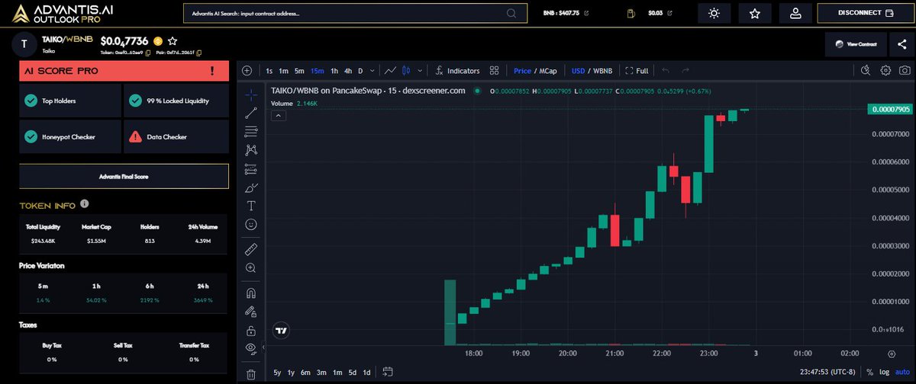This screenshot has width=916, height=384.
Task: Select the XABCD pattern tool
Action: (x=251, y=150)
